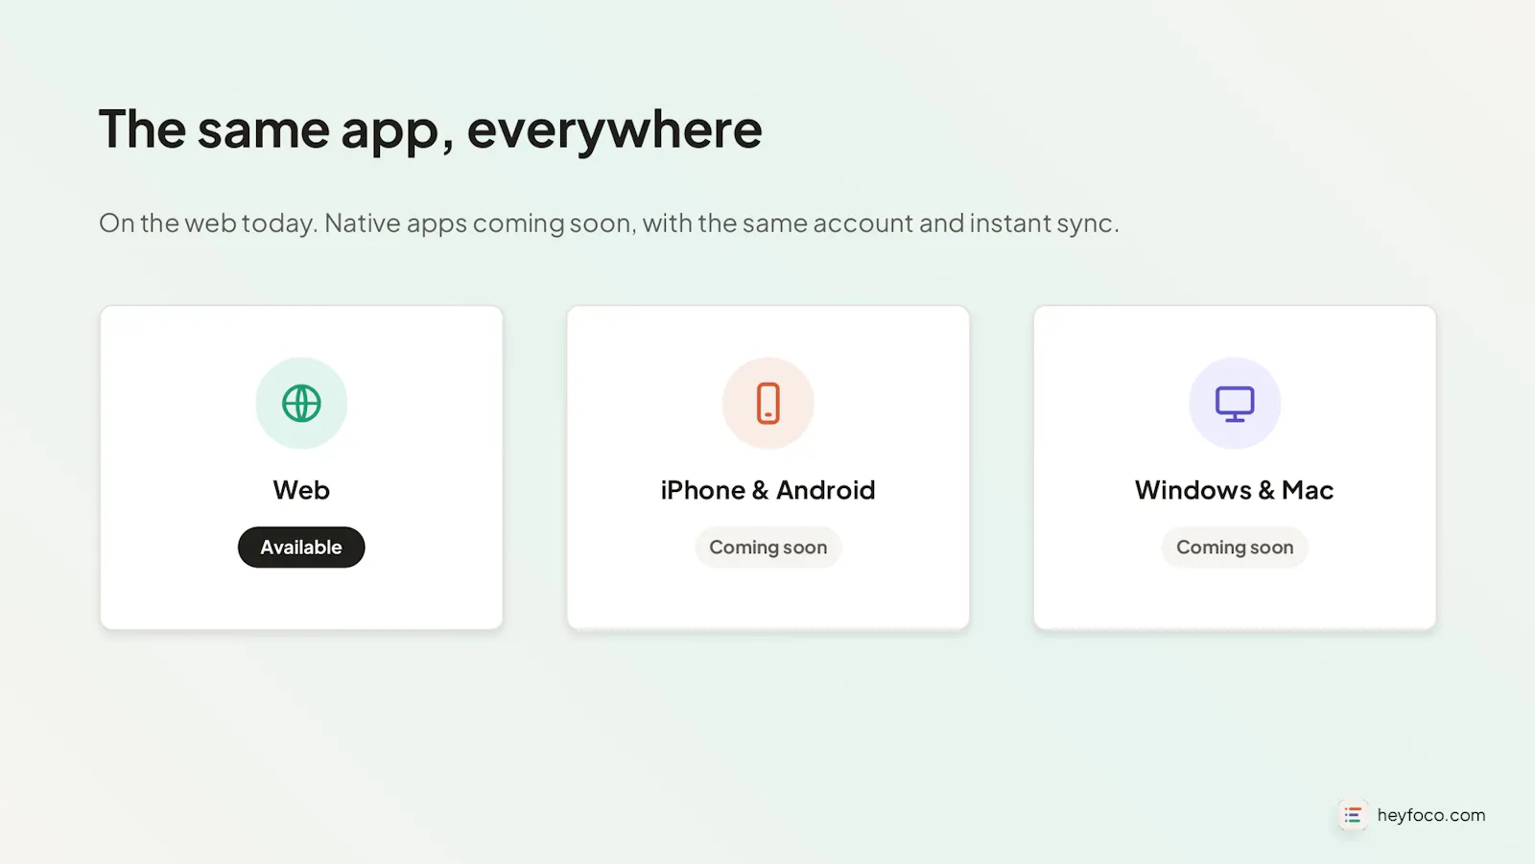Click the subtitle about native apps coming soon
1535x864 pixels.
[609, 223]
